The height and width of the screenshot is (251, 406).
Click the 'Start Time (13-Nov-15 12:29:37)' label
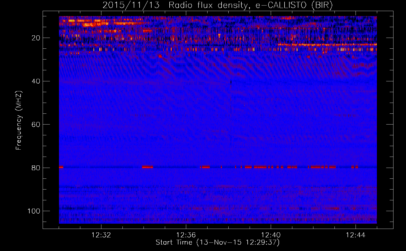click(x=218, y=242)
